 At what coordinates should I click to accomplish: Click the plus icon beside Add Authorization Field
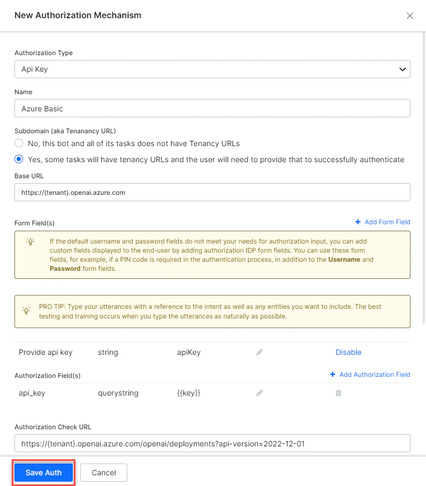(332, 374)
